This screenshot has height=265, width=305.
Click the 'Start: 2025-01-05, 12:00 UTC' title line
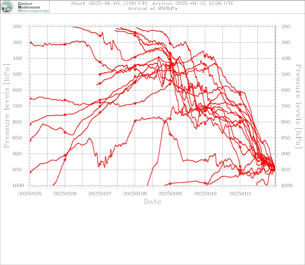click(152, 3)
